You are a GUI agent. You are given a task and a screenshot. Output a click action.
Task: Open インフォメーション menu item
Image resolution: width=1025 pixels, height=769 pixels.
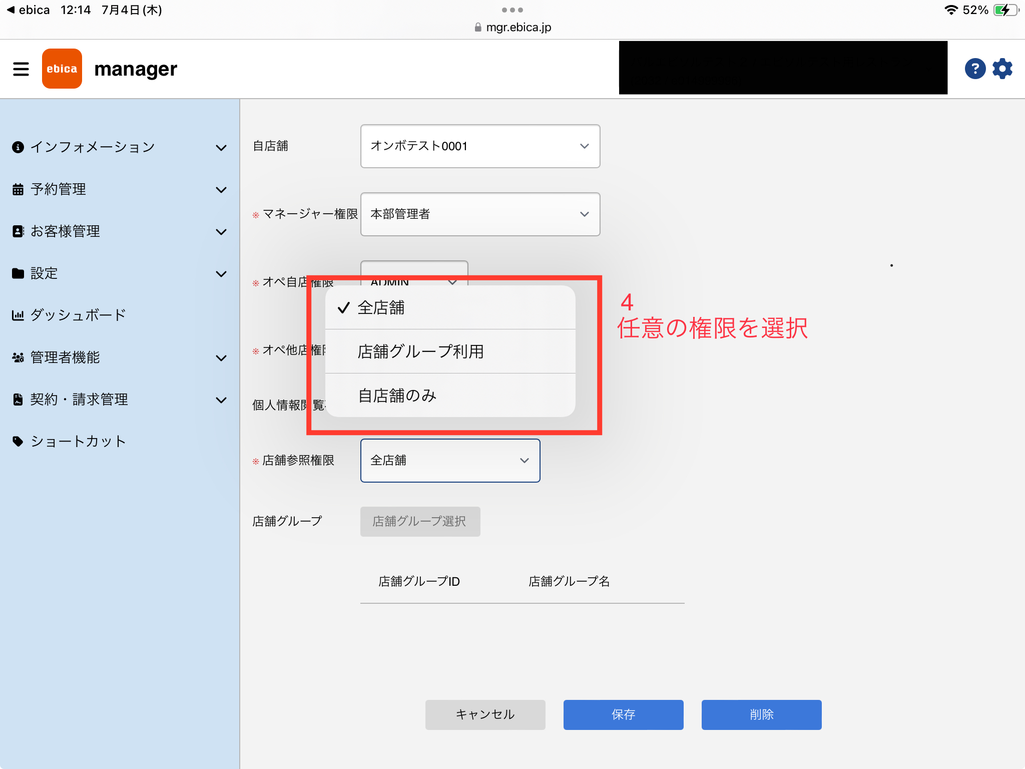point(119,147)
